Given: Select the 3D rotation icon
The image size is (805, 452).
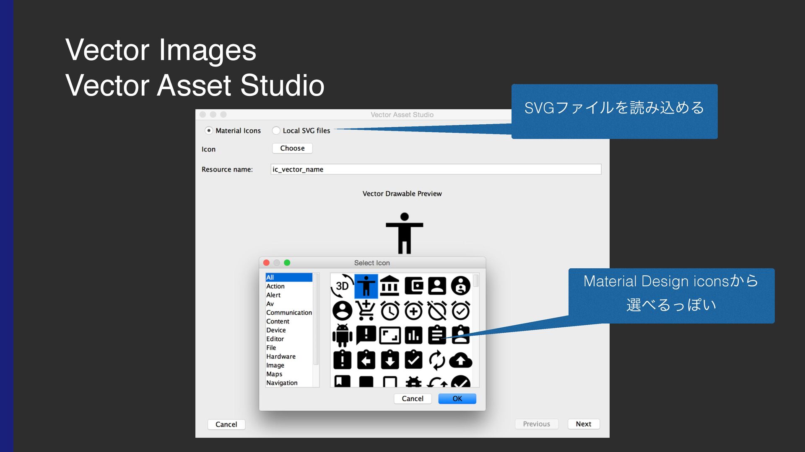Looking at the screenshot, I should [342, 286].
